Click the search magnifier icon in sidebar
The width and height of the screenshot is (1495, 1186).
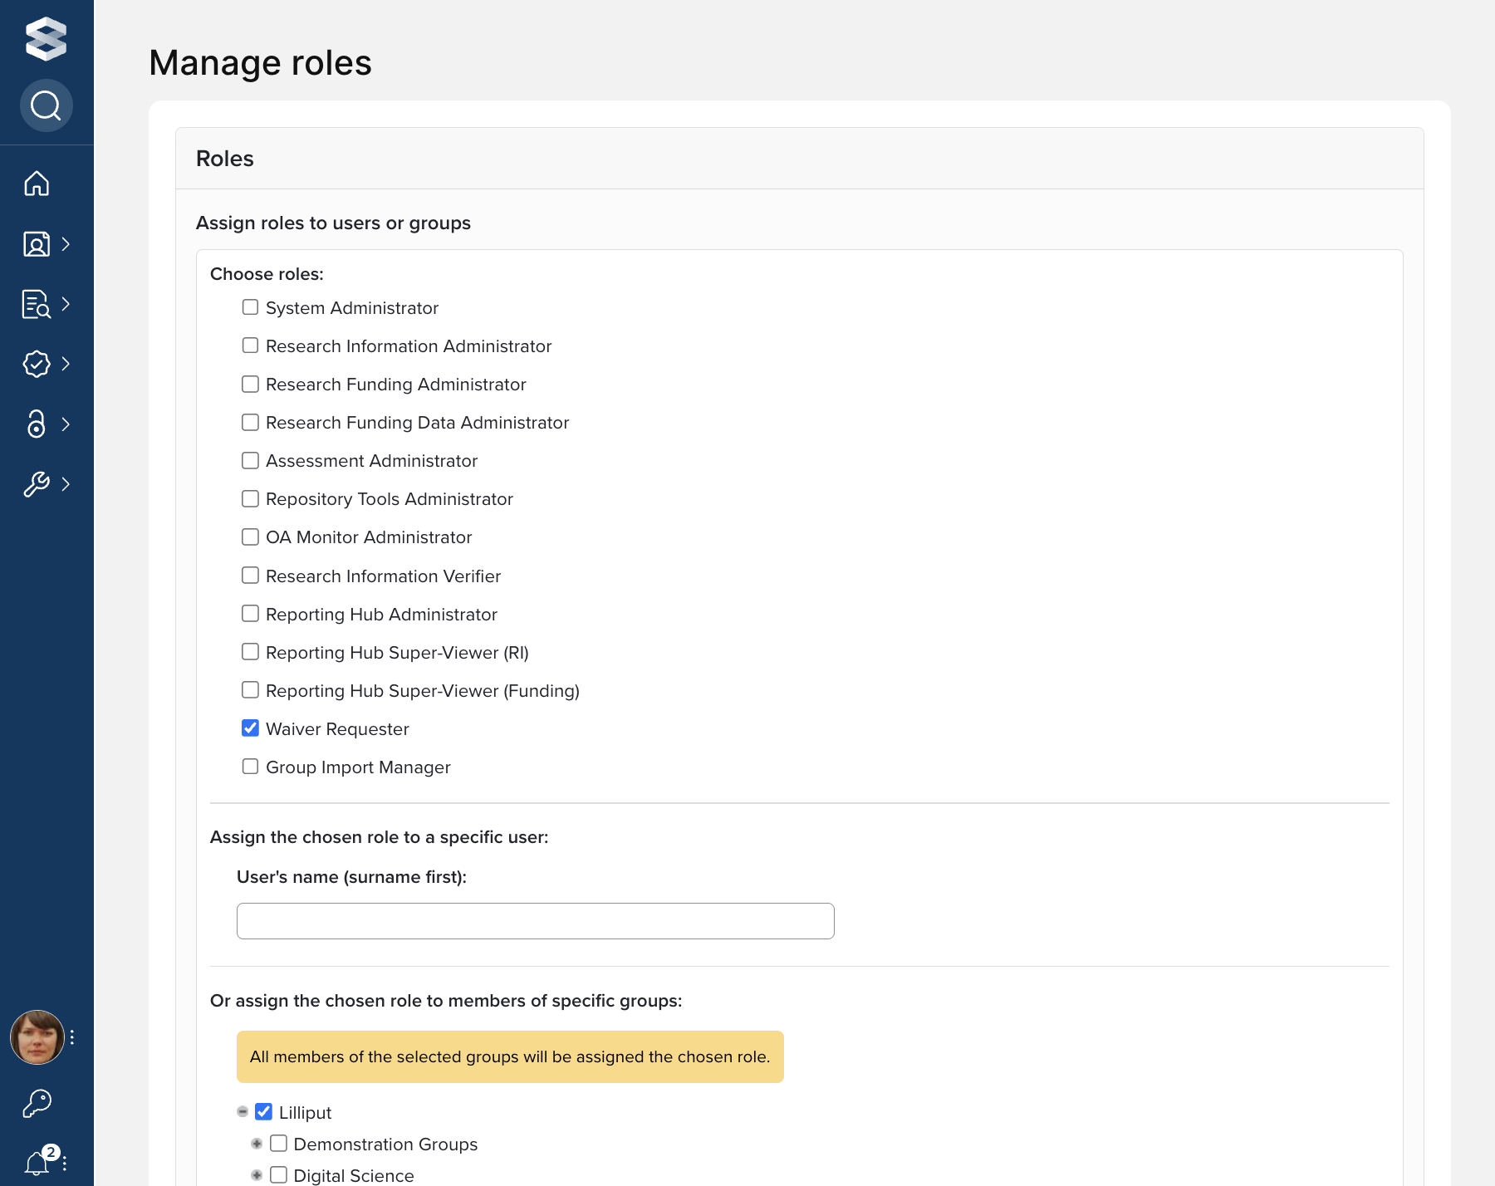46,105
